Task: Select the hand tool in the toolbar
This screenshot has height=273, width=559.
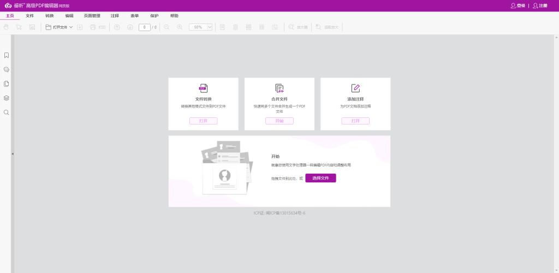Action: (7, 27)
